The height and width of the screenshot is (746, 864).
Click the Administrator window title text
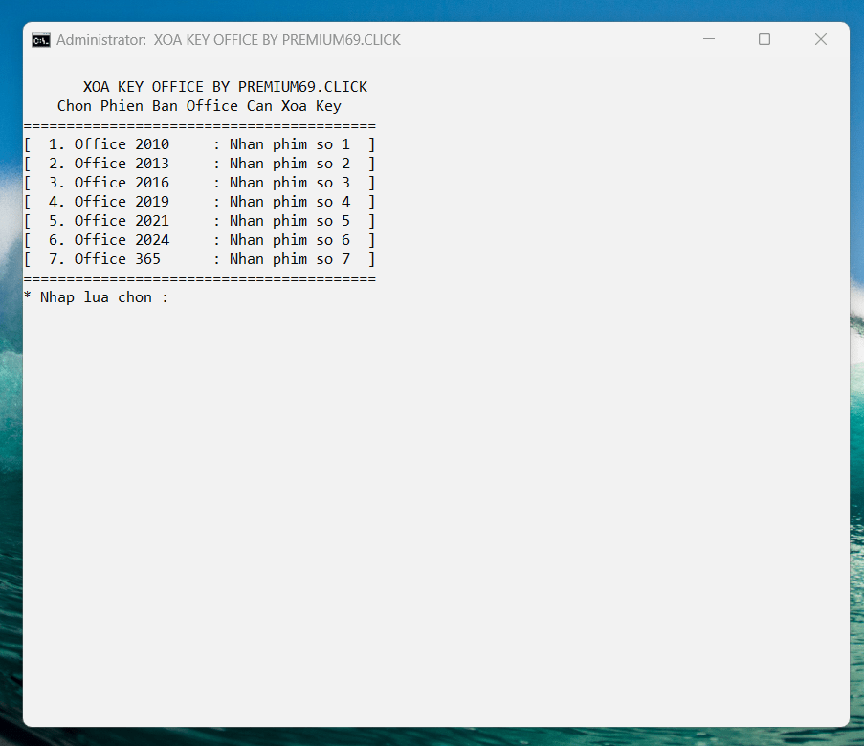(228, 40)
